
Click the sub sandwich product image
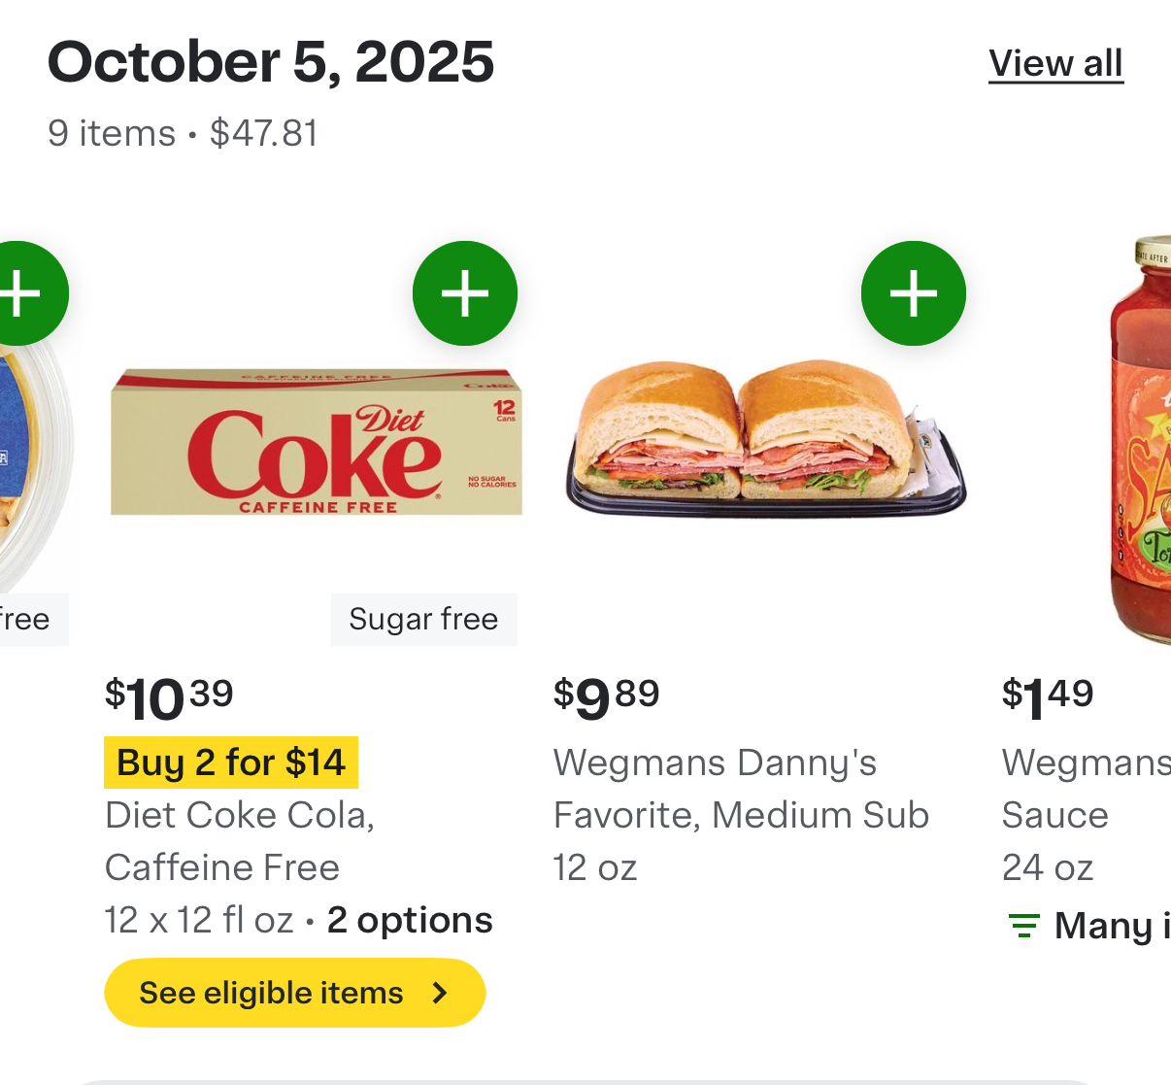tap(765, 439)
